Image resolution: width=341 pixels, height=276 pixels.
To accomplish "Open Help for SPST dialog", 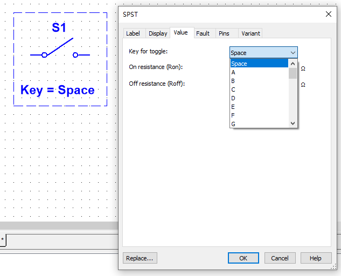I will (316, 258).
